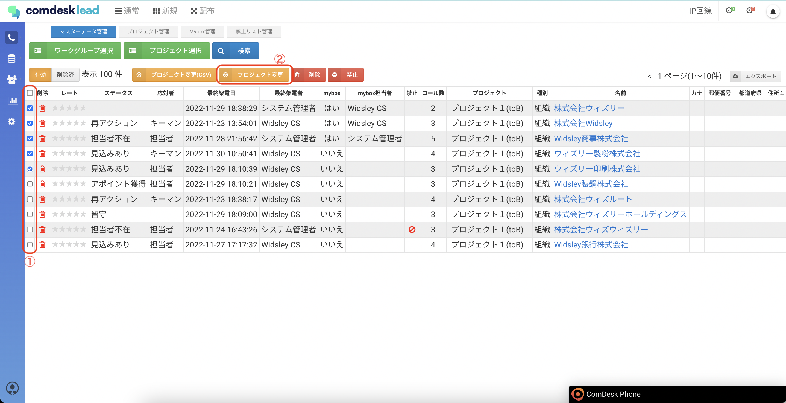Open the ワークグループ選択 selector
786x403 pixels.
click(75, 51)
